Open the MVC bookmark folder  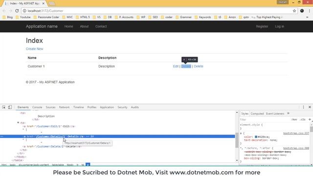pyautogui.click(x=67, y=17)
